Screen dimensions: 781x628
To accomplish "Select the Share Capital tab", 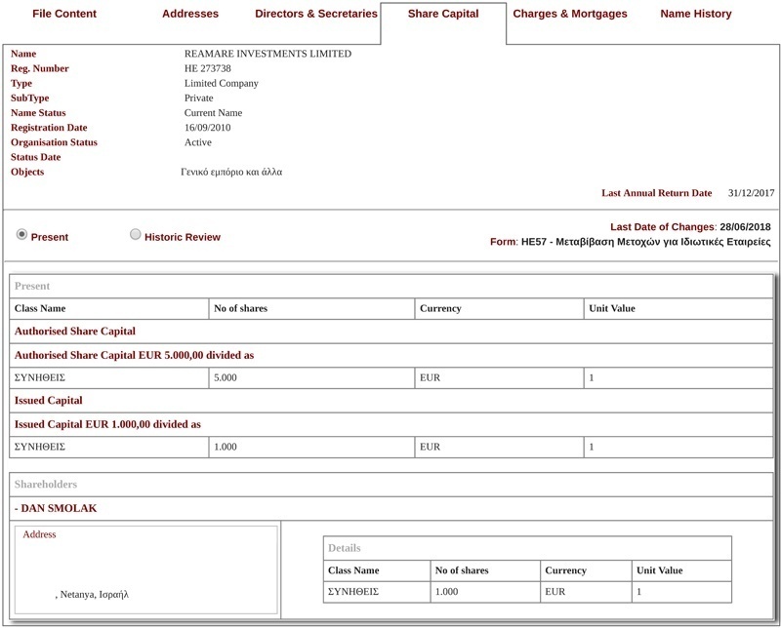I will 443,14.
